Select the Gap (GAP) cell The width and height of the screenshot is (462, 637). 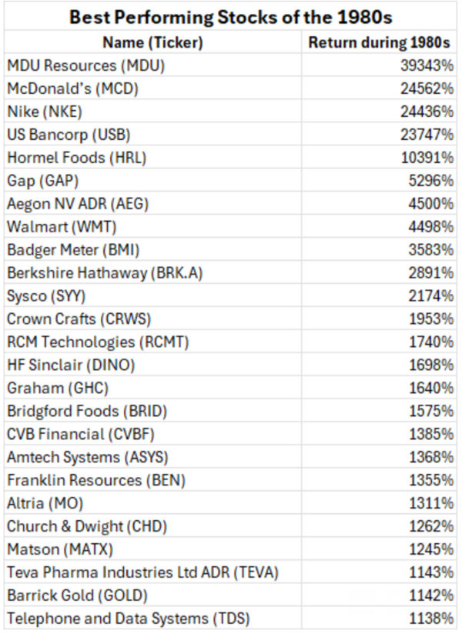43,181
